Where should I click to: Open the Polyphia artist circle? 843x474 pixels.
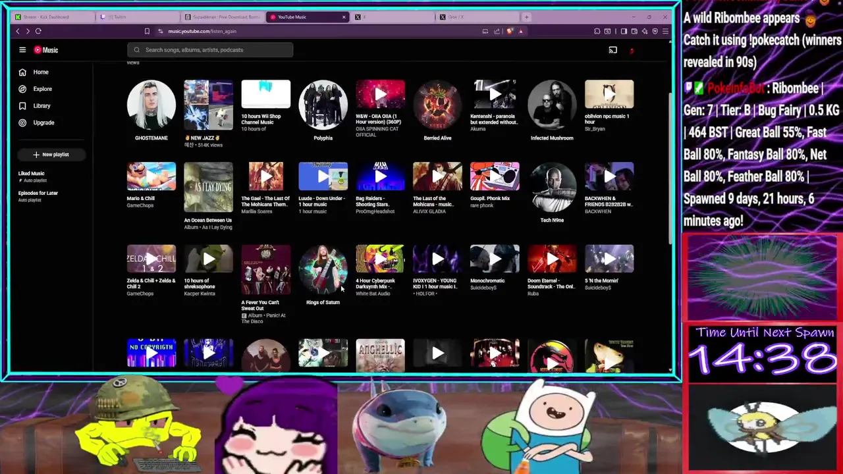(323, 105)
